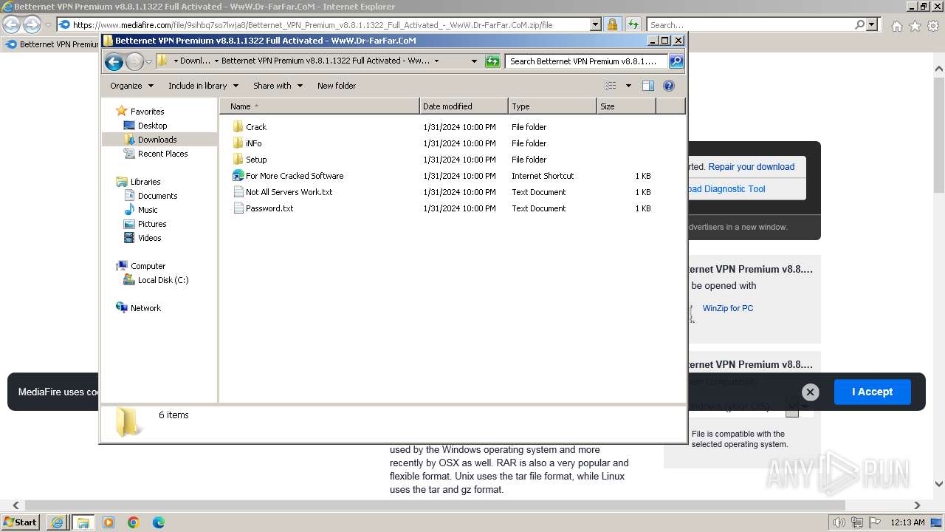The height and width of the screenshot is (532, 945).
Task: Select Local Disk (C:)
Action: tap(156, 280)
